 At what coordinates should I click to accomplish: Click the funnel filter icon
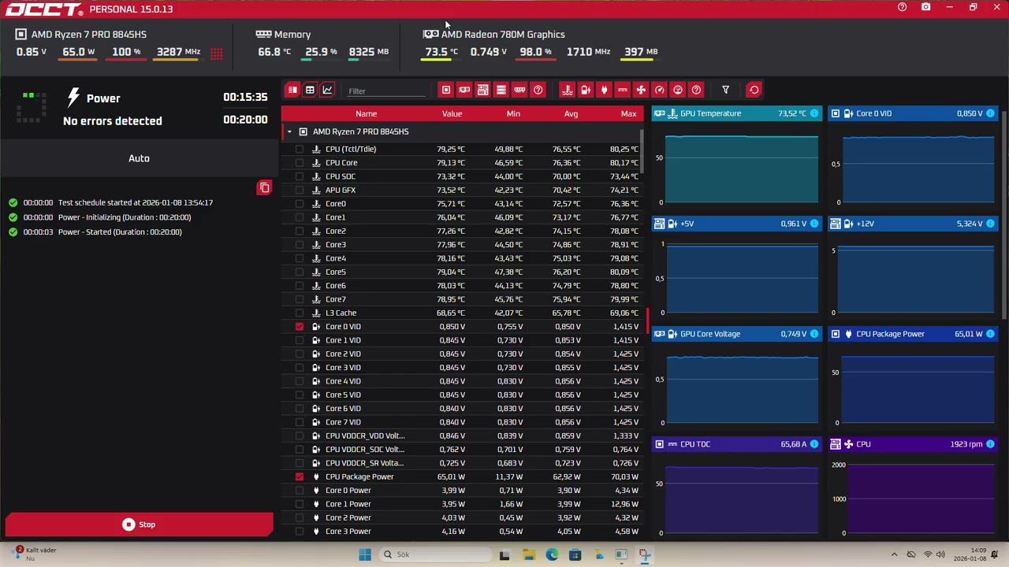[725, 90]
